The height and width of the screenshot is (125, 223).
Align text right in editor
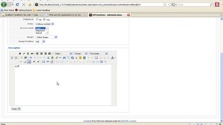pyautogui.click(x=45, y=53)
